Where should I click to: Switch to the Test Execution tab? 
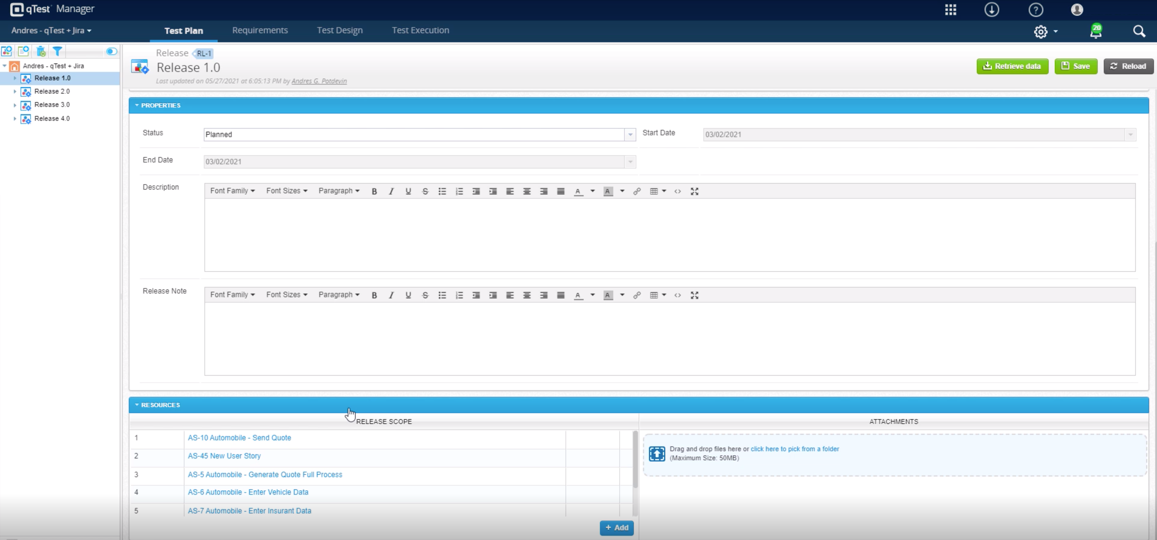click(x=420, y=30)
